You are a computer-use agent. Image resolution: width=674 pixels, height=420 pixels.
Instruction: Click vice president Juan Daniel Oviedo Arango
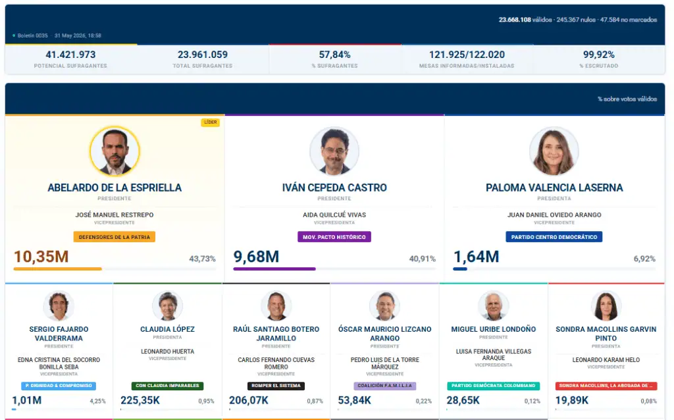pyautogui.click(x=554, y=215)
